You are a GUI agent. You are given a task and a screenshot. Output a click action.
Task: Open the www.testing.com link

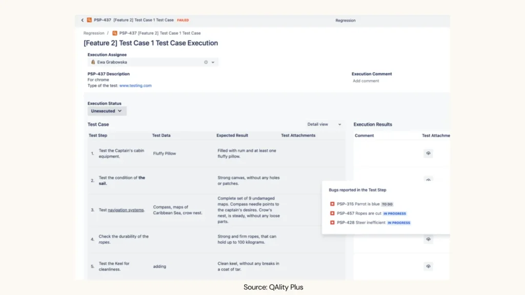[135, 86]
